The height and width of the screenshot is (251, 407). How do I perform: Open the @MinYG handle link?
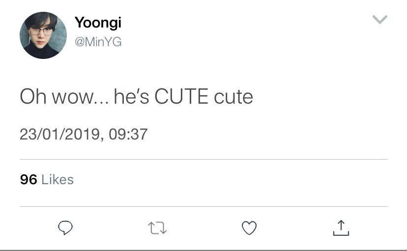98,42
